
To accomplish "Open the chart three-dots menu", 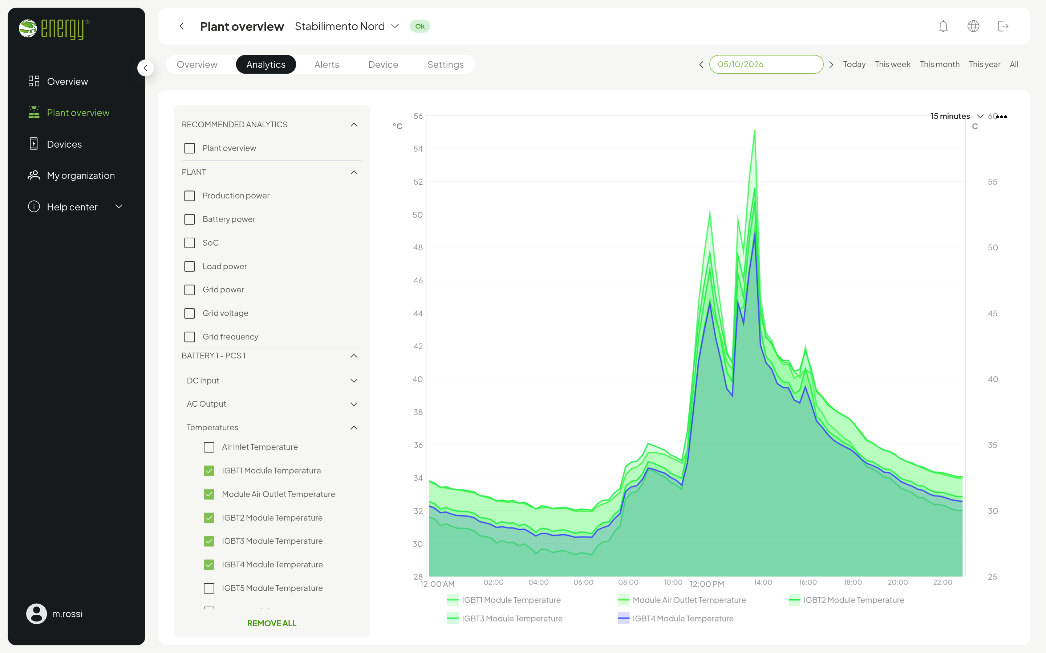I will (1001, 116).
